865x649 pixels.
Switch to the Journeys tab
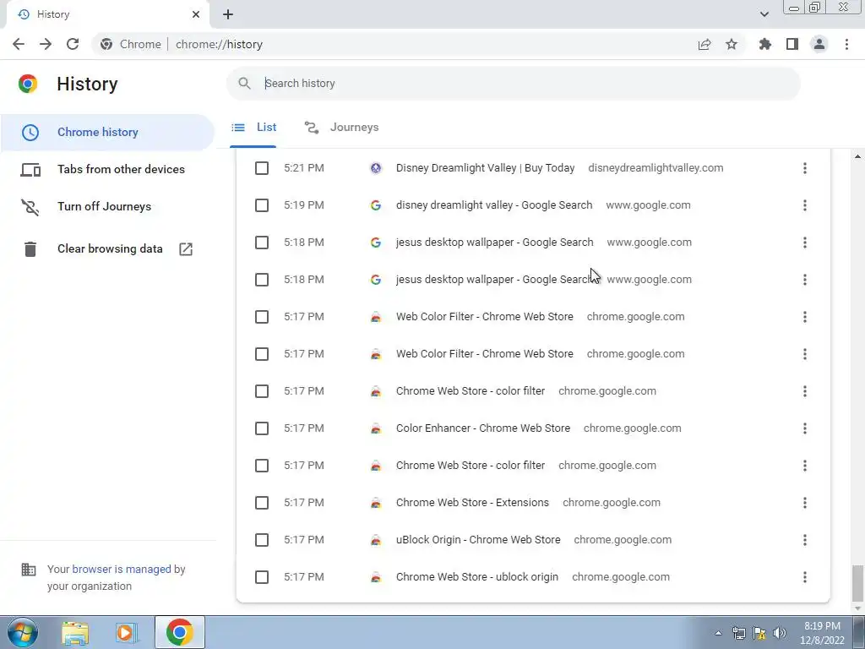coord(342,128)
